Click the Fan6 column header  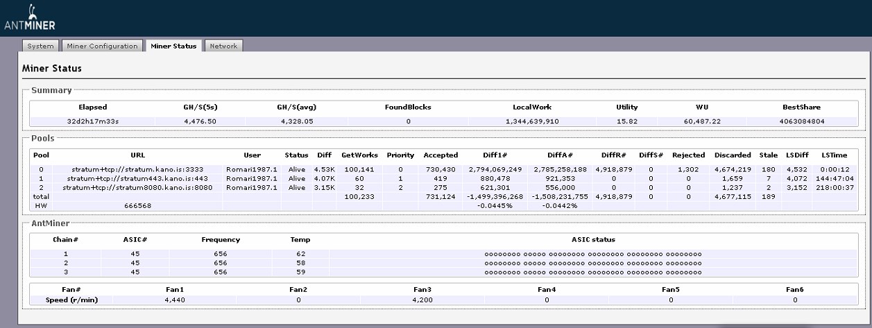[794, 288]
